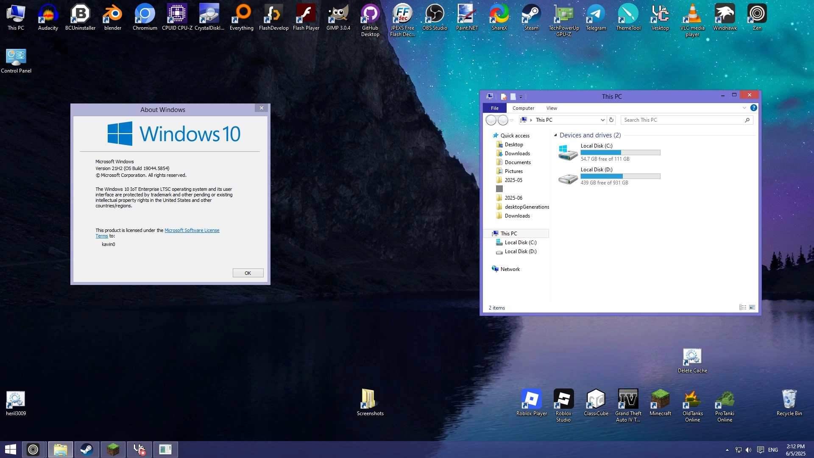
Task: Open the ThemeTool desktop icon
Action: click(628, 17)
